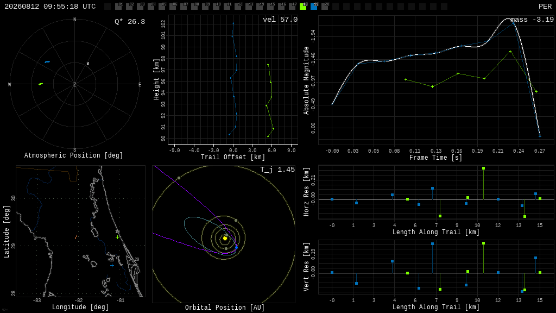The height and width of the screenshot is (313, 556).
Task: Select the green station 18 indicator box
Action: click(x=303, y=7)
